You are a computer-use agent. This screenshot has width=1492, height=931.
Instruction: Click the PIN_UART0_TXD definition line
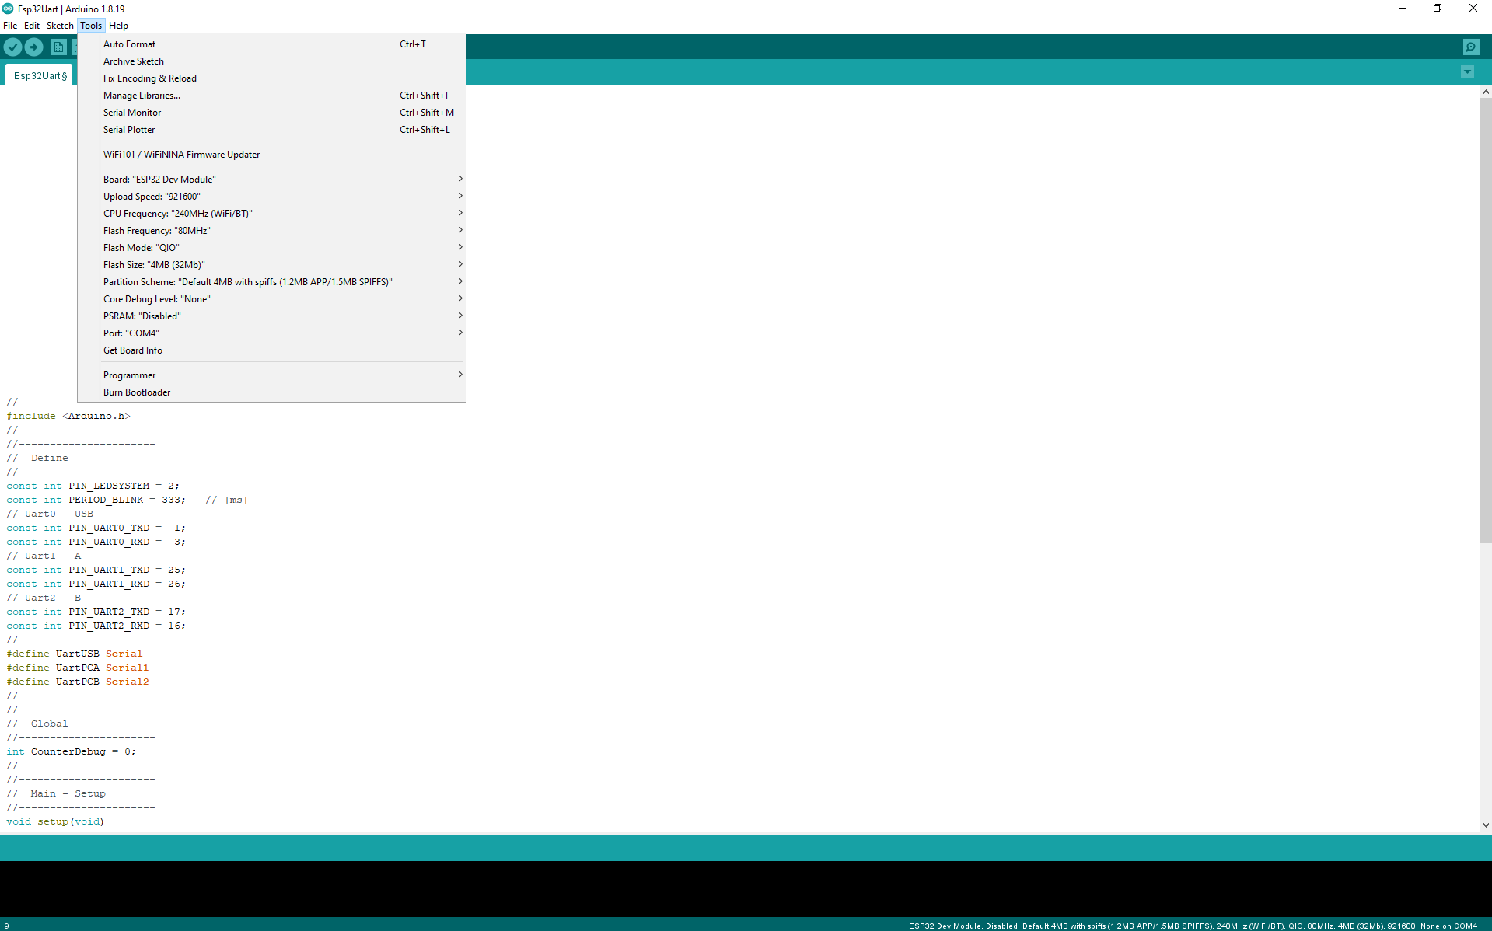pos(96,528)
